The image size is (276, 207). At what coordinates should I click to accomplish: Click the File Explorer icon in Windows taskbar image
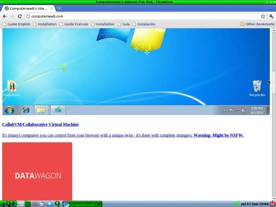[41, 110]
